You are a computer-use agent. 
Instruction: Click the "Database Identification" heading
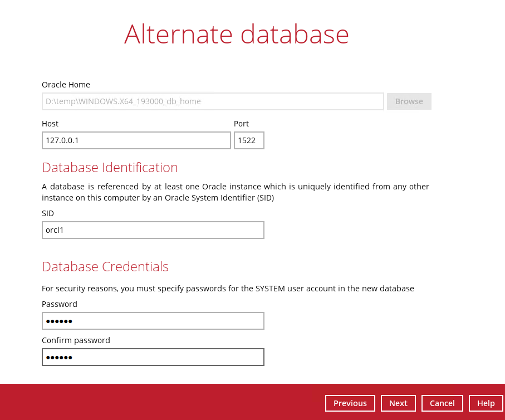click(110, 168)
